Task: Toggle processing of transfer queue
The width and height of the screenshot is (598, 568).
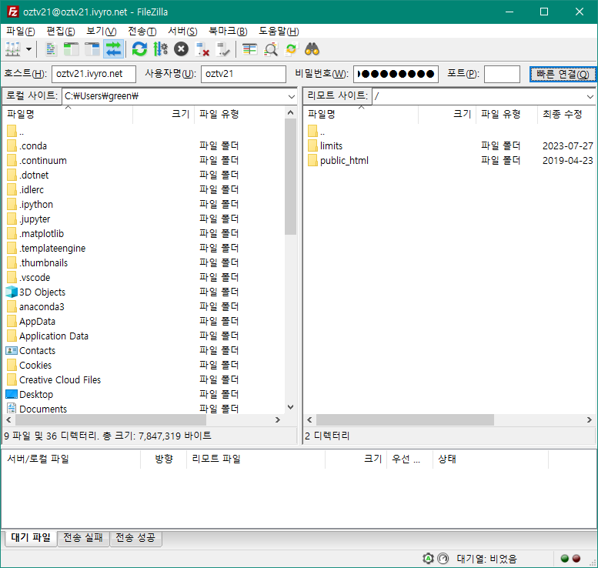Action: pos(160,49)
